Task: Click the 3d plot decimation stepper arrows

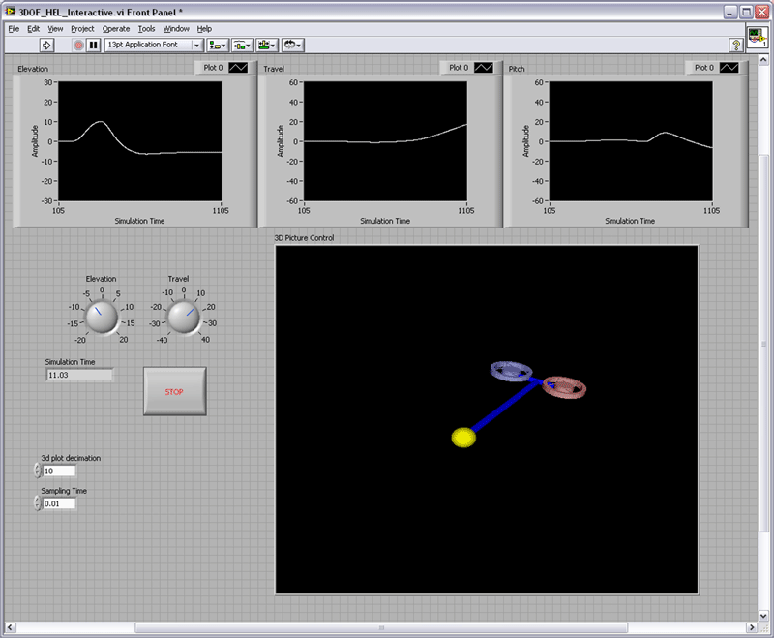Action: pos(38,471)
